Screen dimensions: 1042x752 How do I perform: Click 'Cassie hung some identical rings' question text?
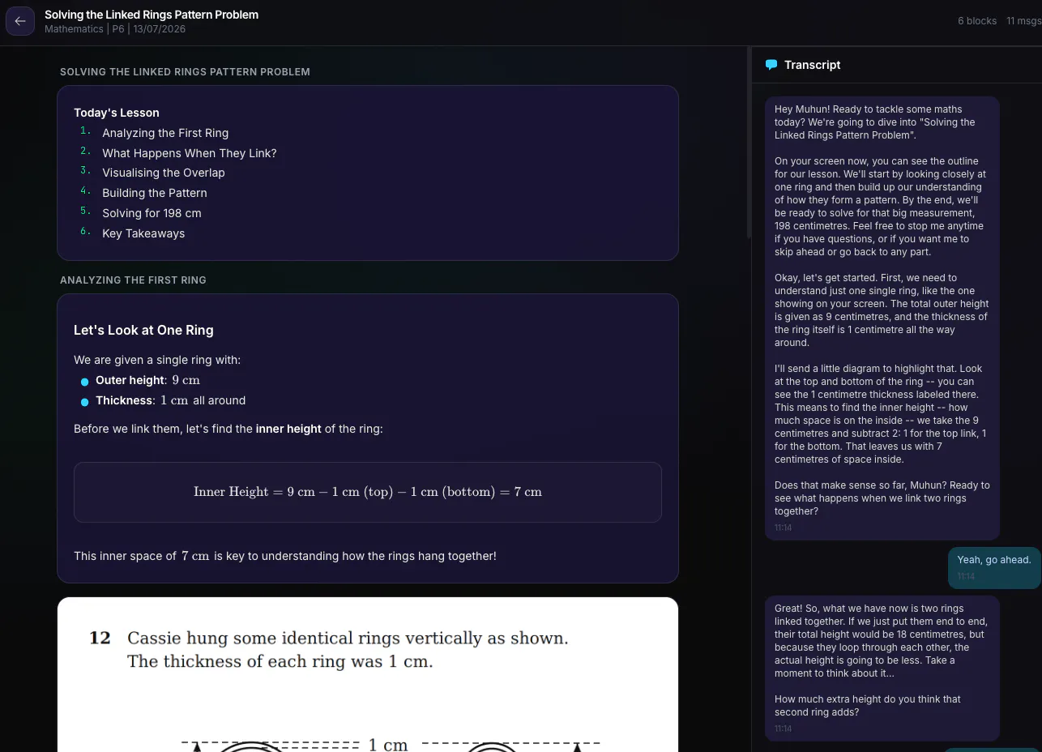(x=348, y=650)
